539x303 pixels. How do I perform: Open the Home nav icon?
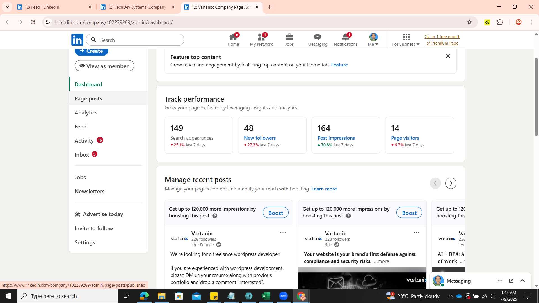coord(233,40)
